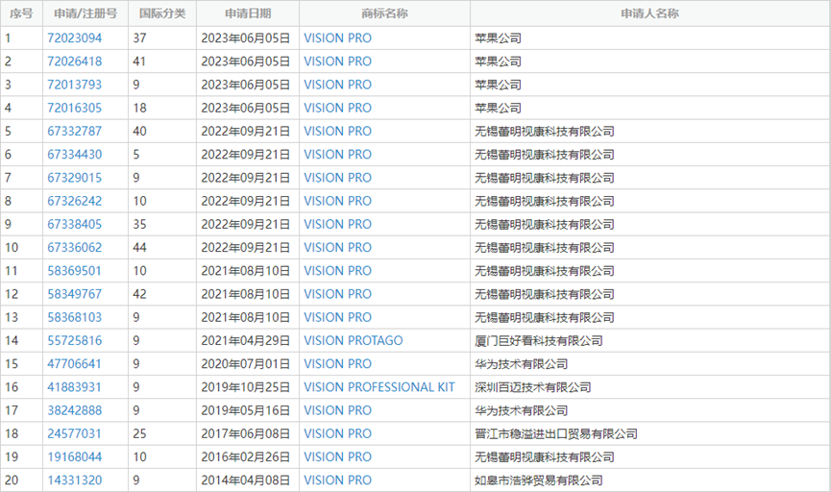Image resolution: width=831 pixels, height=492 pixels.
Task: Select 如皋市浩骅贸易有限公司 applicant cell
Action: pos(538,480)
